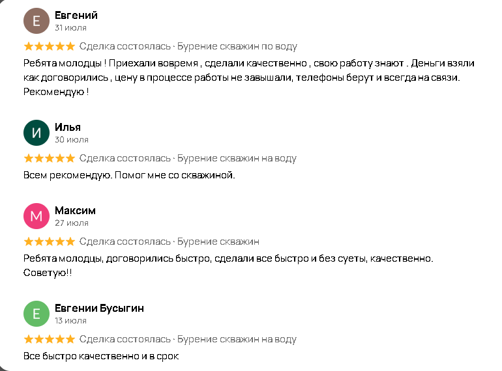The height and width of the screenshot is (371, 502).
Task: Click the date 27 июля
Action: [x=72, y=223]
